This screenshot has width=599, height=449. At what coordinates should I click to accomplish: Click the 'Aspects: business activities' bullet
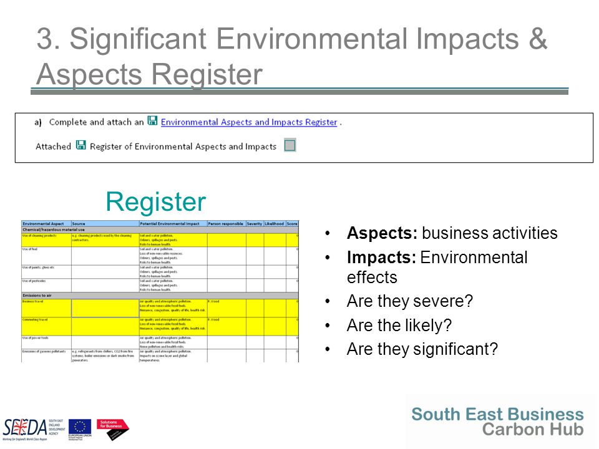tap(452, 233)
